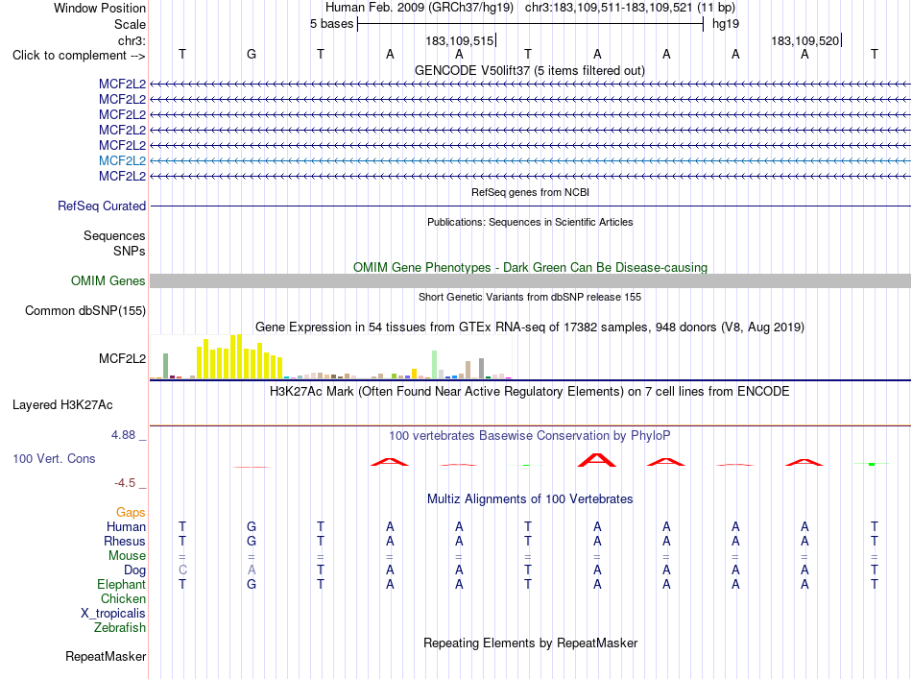Click the "Human Feb. 2009 (GRCh37/hg19)" text
The width and height of the screenshot is (912, 679).
coord(420,8)
